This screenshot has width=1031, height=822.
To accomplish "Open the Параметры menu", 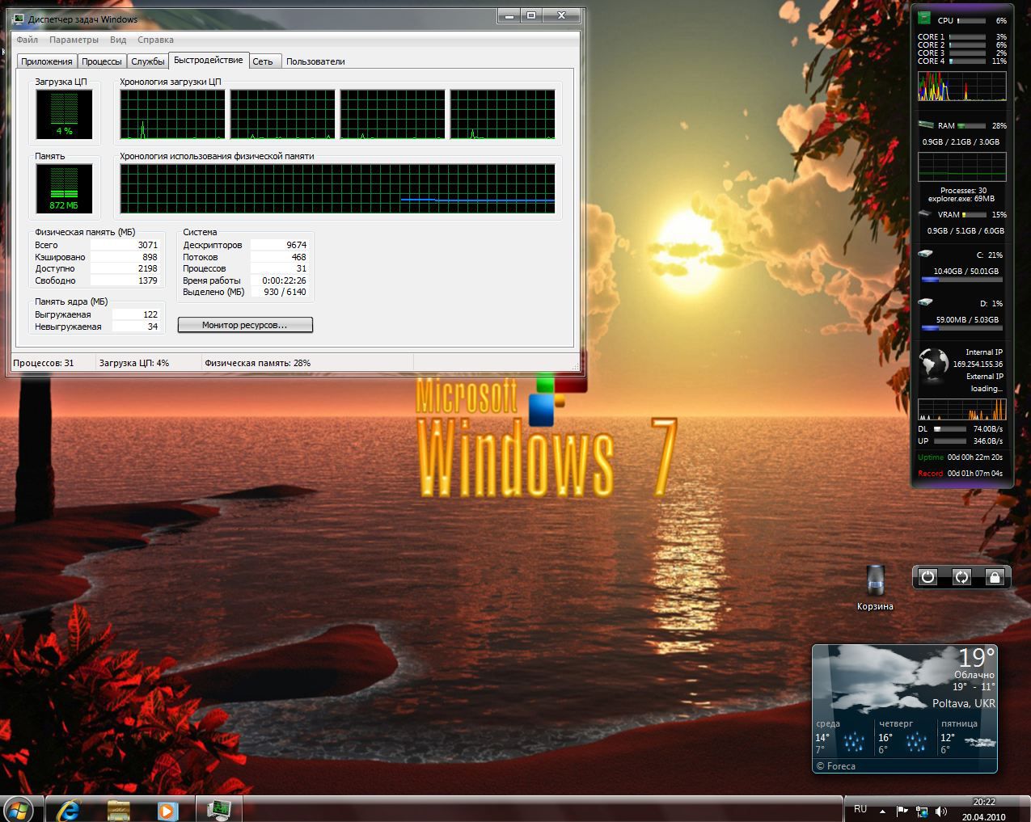I will pos(74,40).
